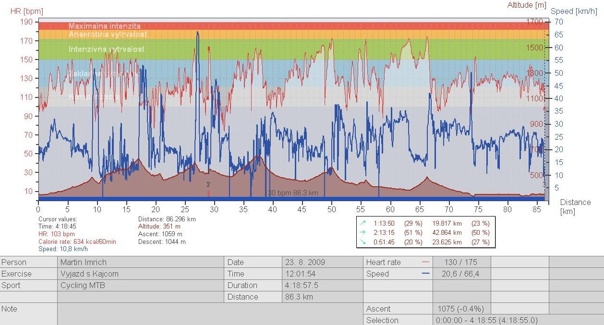Viewport: 604px width, 325px height.
Task: Click the Distance [km] axis label
Action: 575,207
